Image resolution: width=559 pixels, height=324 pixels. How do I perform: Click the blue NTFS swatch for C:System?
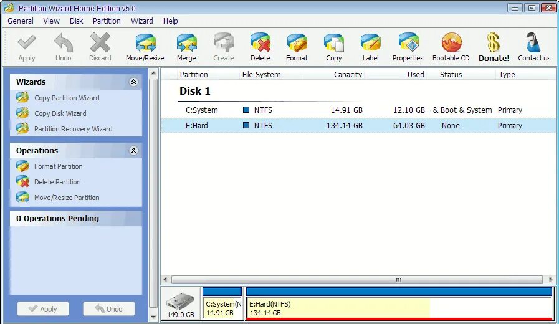coord(246,110)
